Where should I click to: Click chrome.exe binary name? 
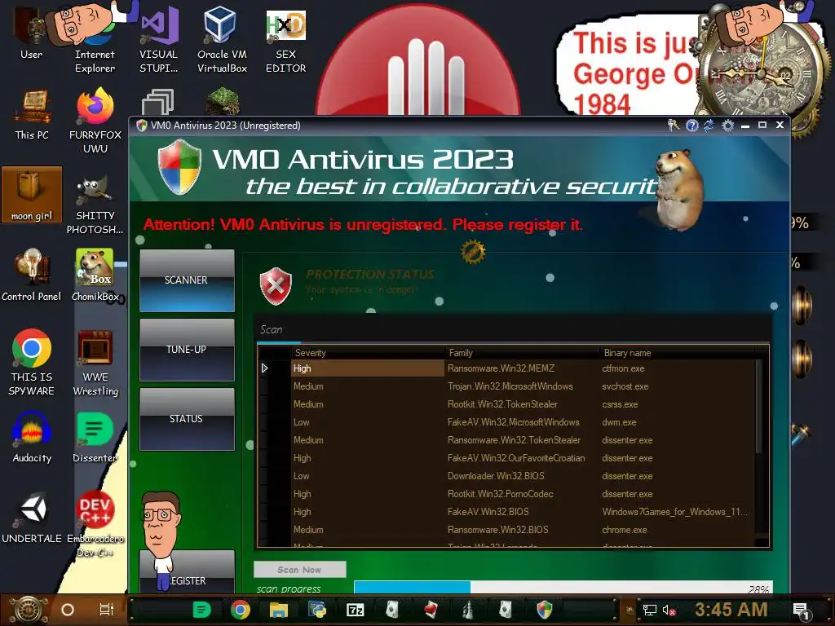tap(624, 530)
